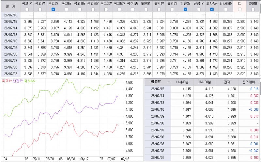Click the 10.365 회사BBB- value

tap(227, 22)
